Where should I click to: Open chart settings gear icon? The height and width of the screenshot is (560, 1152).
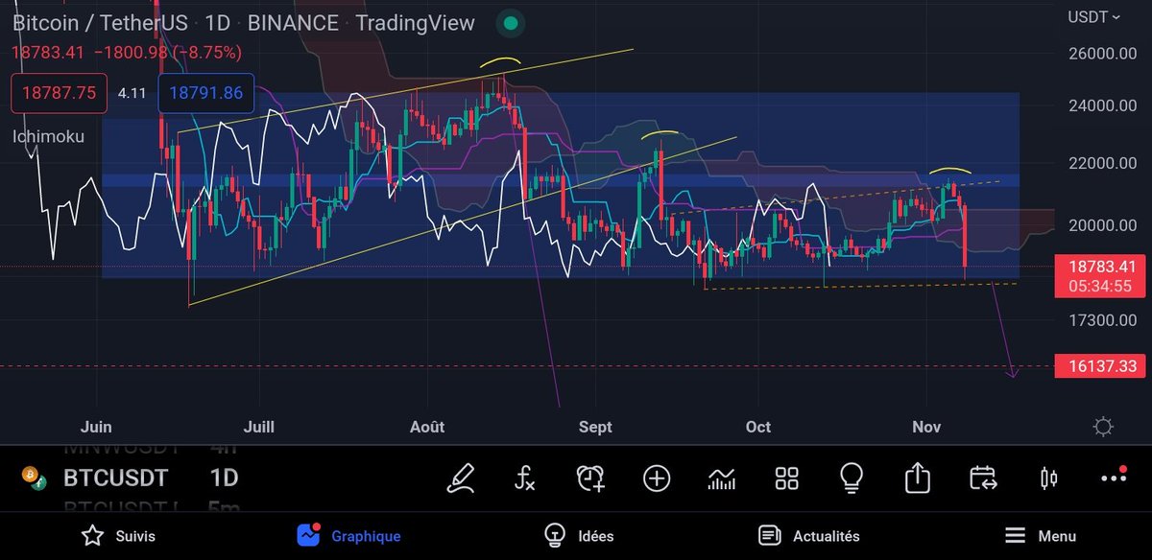click(1103, 427)
